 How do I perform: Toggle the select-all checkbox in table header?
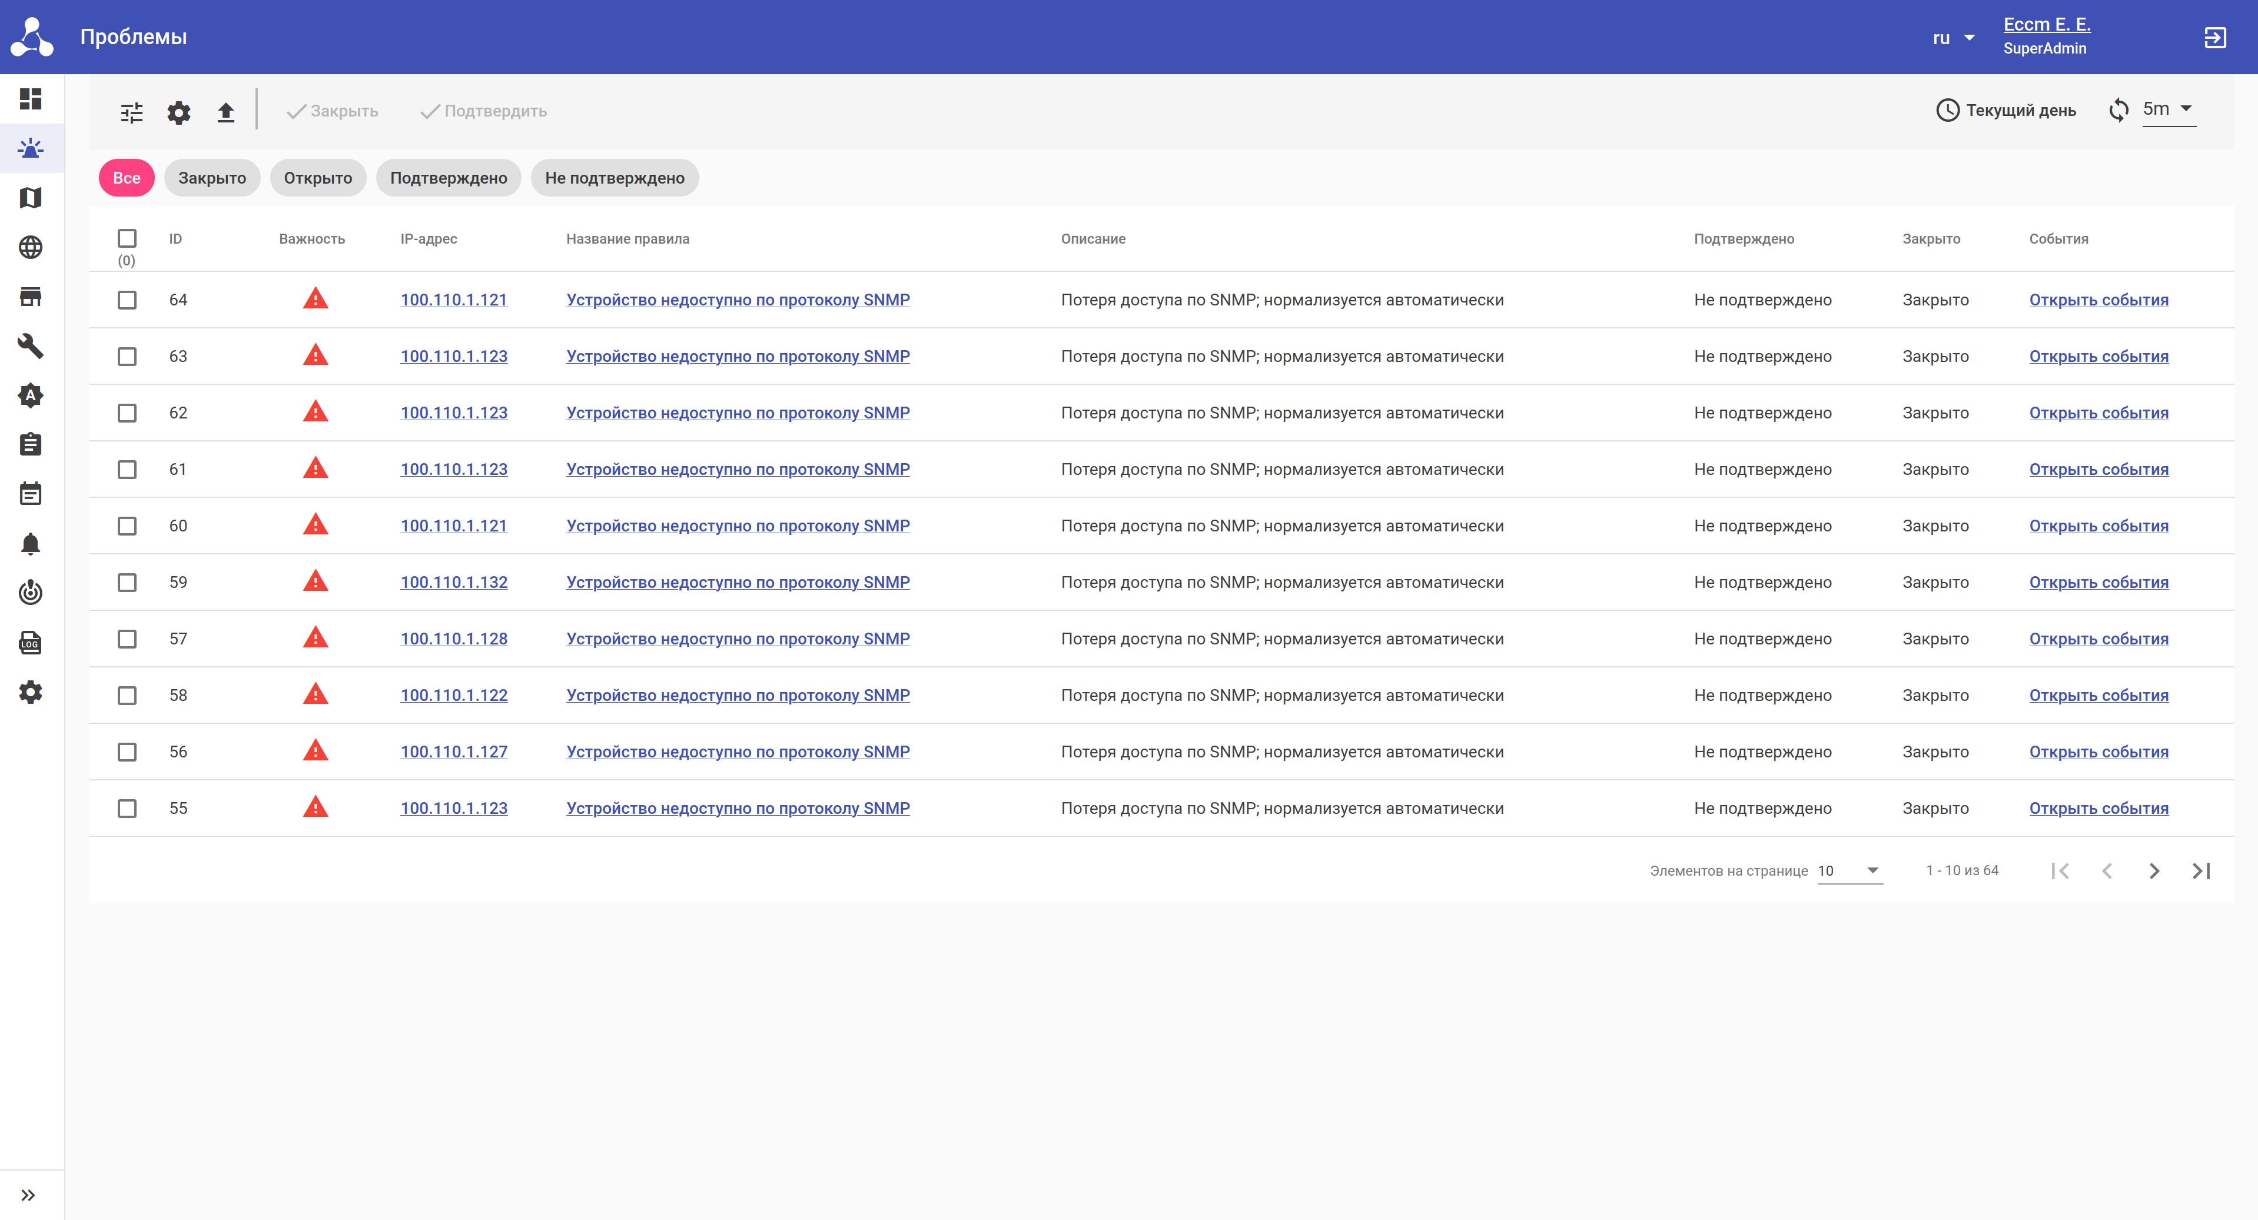[x=127, y=238]
